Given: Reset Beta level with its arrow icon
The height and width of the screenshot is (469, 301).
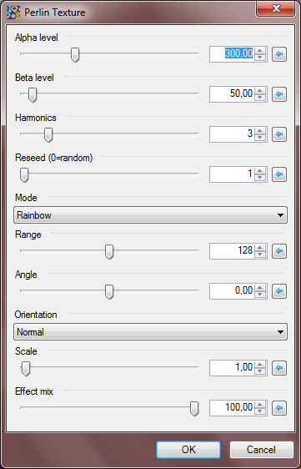Looking at the screenshot, I should (x=279, y=94).
